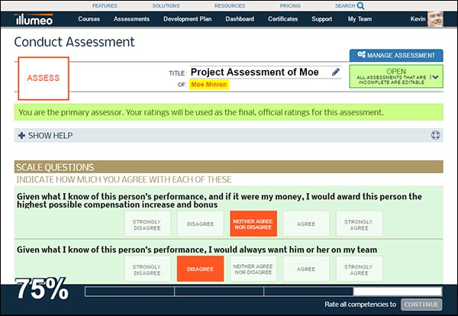Viewport: 458px width, 316px height.
Task: Open Dashboard menu
Action: pos(240,19)
